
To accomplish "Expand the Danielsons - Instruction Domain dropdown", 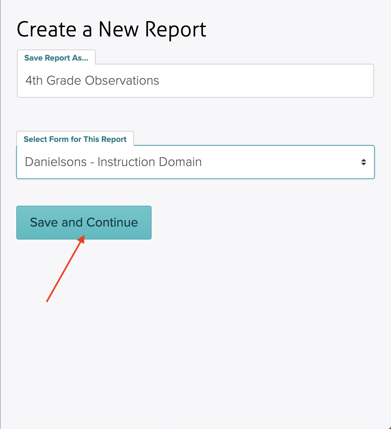I will [195, 162].
